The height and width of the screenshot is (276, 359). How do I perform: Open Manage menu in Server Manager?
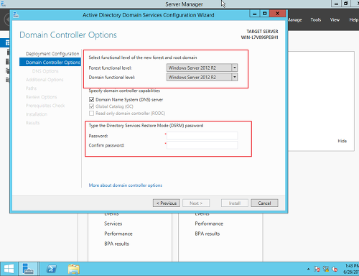pyautogui.click(x=294, y=19)
